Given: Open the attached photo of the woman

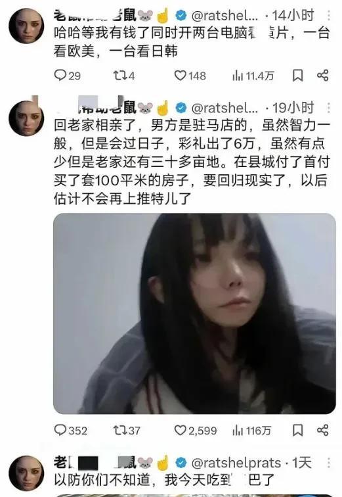Looking at the screenshot, I should tap(194, 314).
